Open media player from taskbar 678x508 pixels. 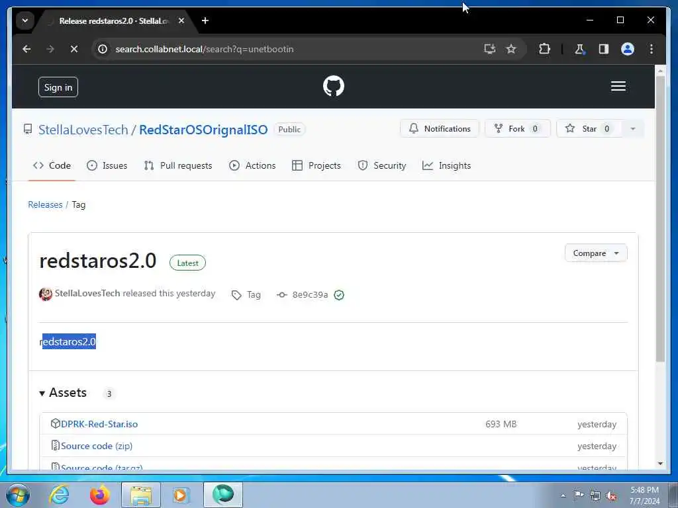(x=180, y=495)
